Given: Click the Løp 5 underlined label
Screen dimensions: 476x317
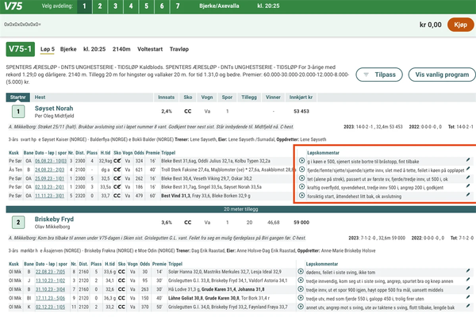Looking at the screenshot, I should point(48,49).
